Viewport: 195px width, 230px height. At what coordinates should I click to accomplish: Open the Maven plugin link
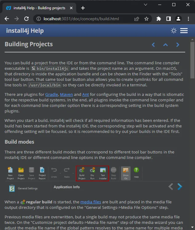coord(66,94)
